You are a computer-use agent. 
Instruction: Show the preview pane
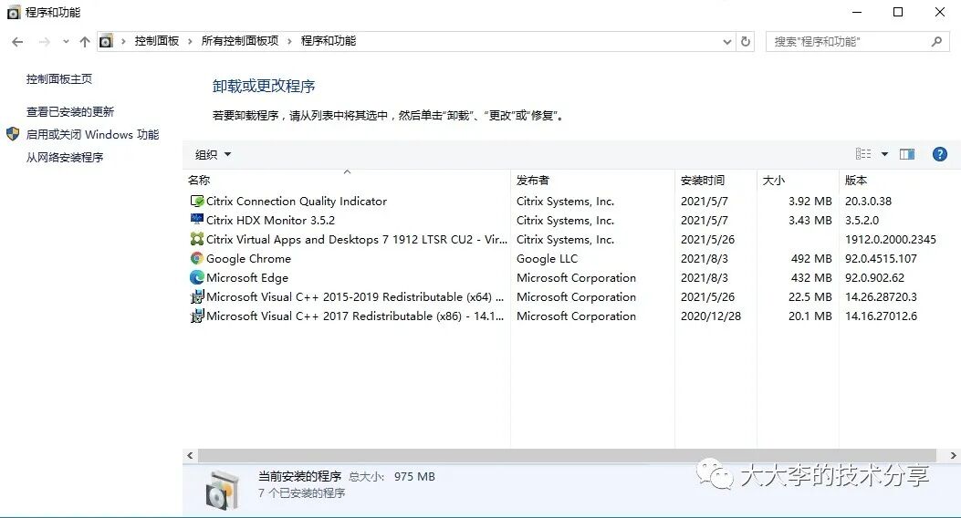click(907, 154)
